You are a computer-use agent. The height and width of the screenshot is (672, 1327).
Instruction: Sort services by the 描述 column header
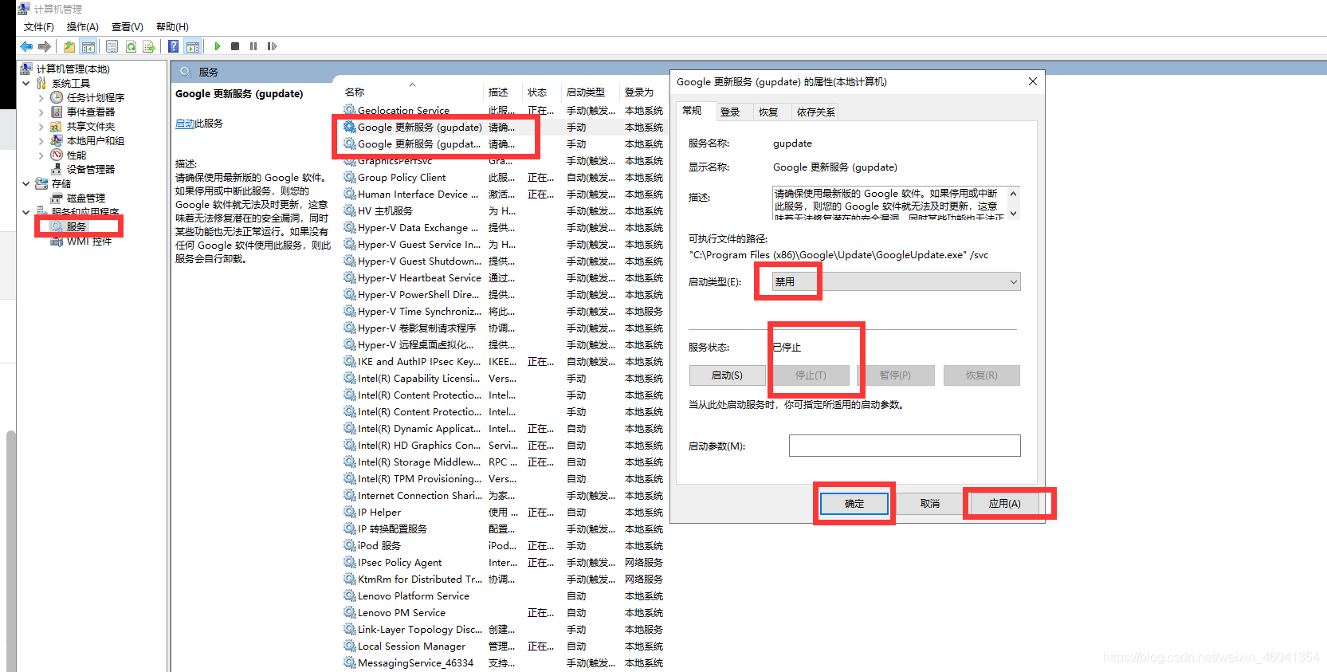503,92
